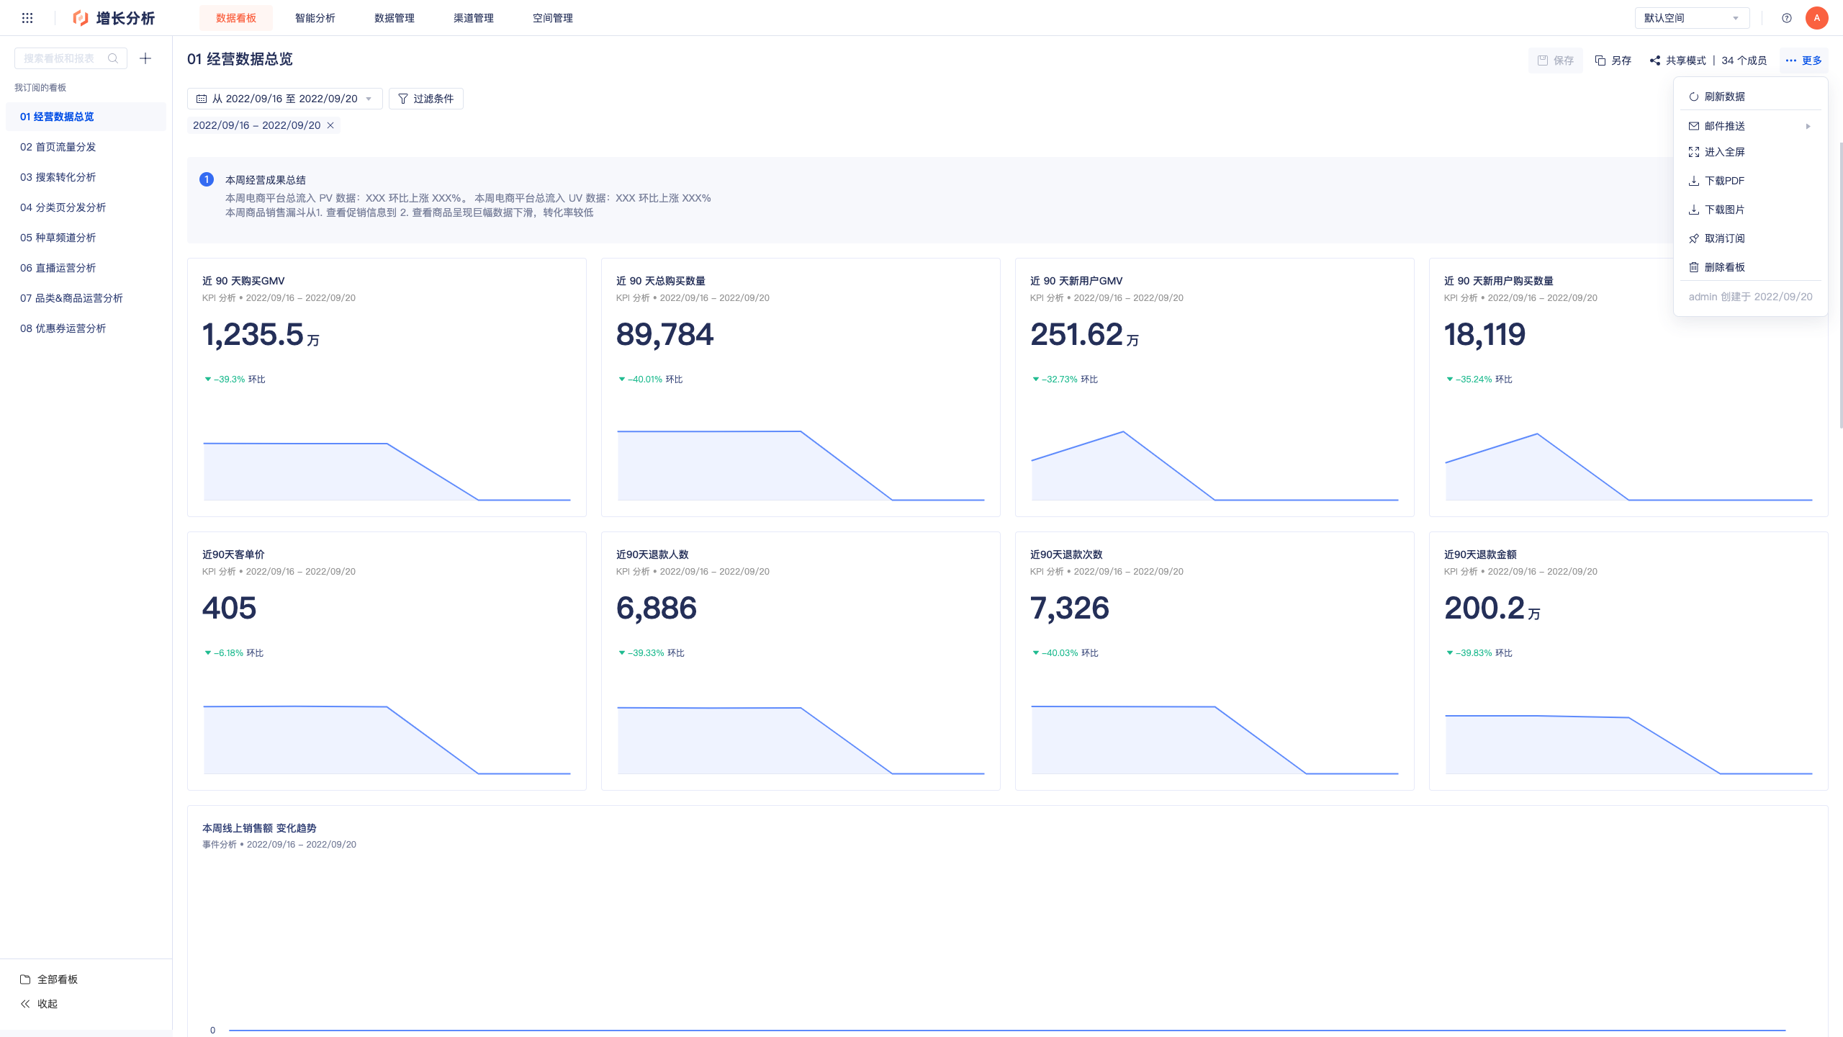This screenshot has height=1037, width=1843.
Task: Click the help question mark icon
Action: pyautogui.click(x=1787, y=18)
